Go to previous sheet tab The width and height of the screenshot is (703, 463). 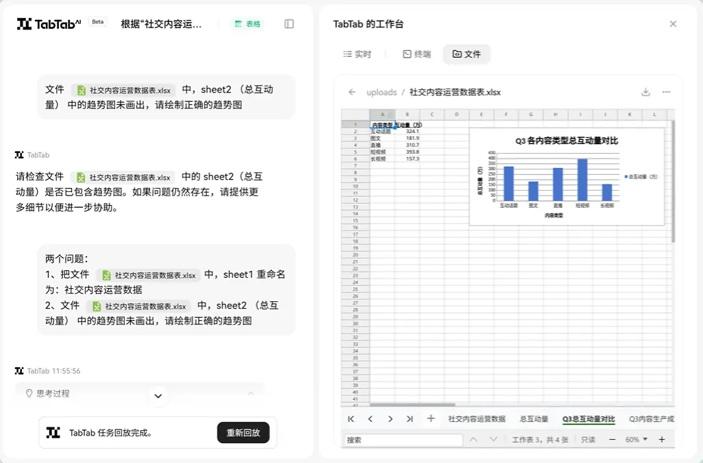pyautogui.click(x=370, y=418)
